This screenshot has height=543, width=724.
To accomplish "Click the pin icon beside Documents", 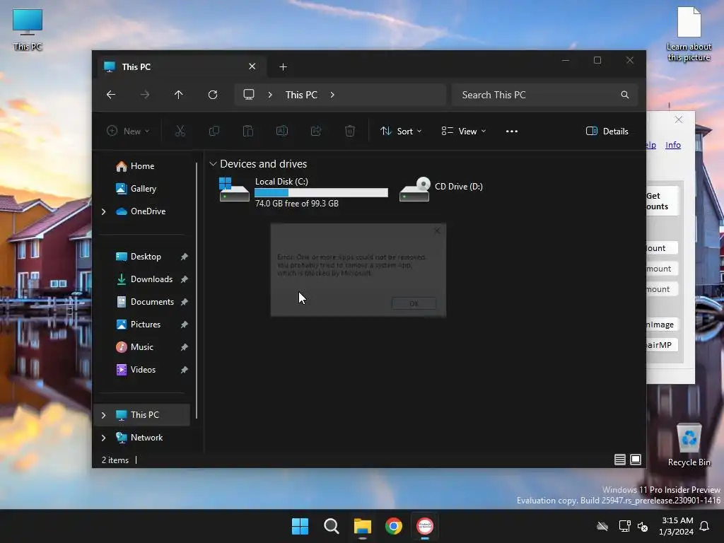I will [x=185, y=302].
